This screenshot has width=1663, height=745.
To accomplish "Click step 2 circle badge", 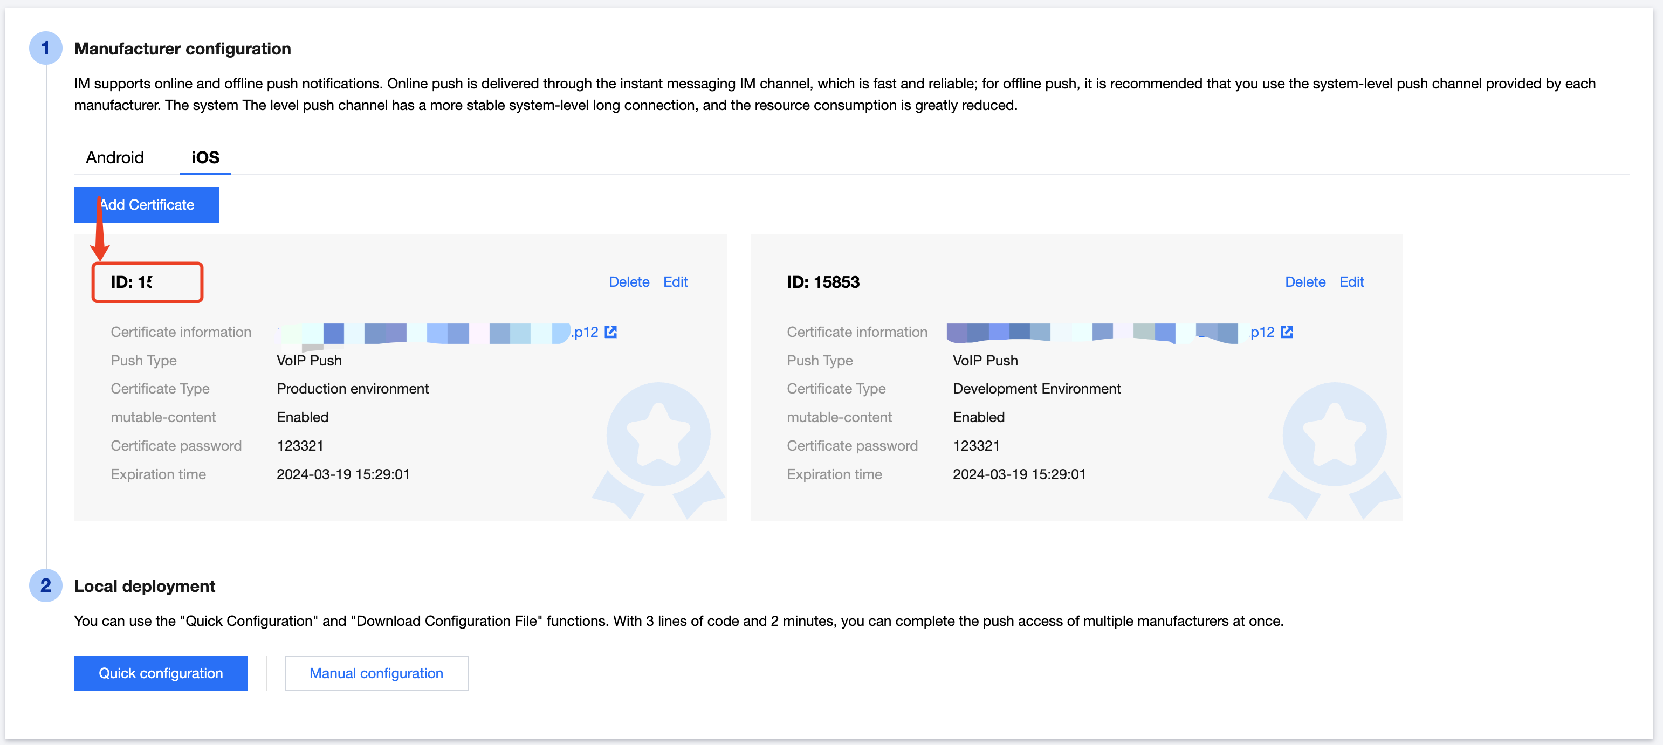I will pos(45,585).
